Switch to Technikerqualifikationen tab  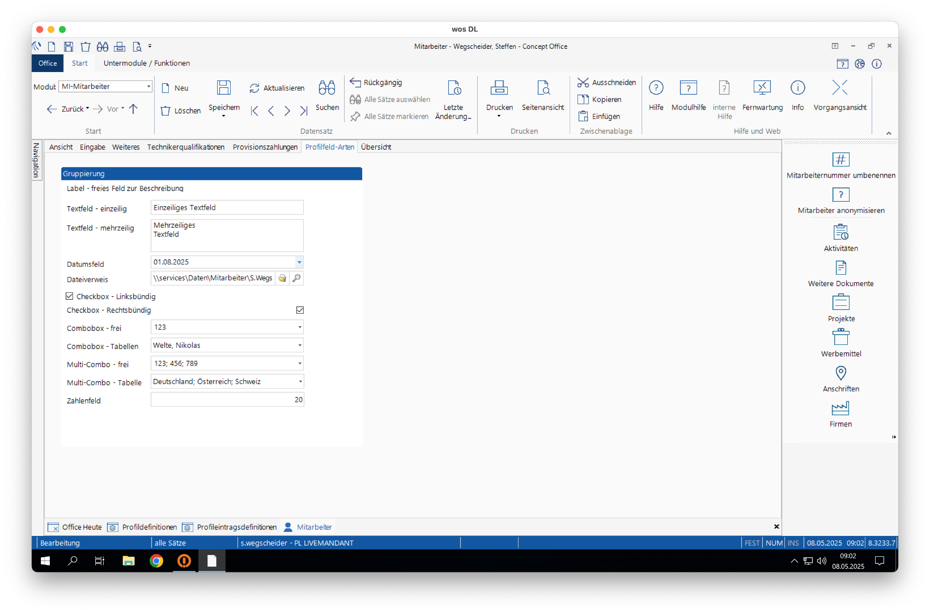coord(186,147)
